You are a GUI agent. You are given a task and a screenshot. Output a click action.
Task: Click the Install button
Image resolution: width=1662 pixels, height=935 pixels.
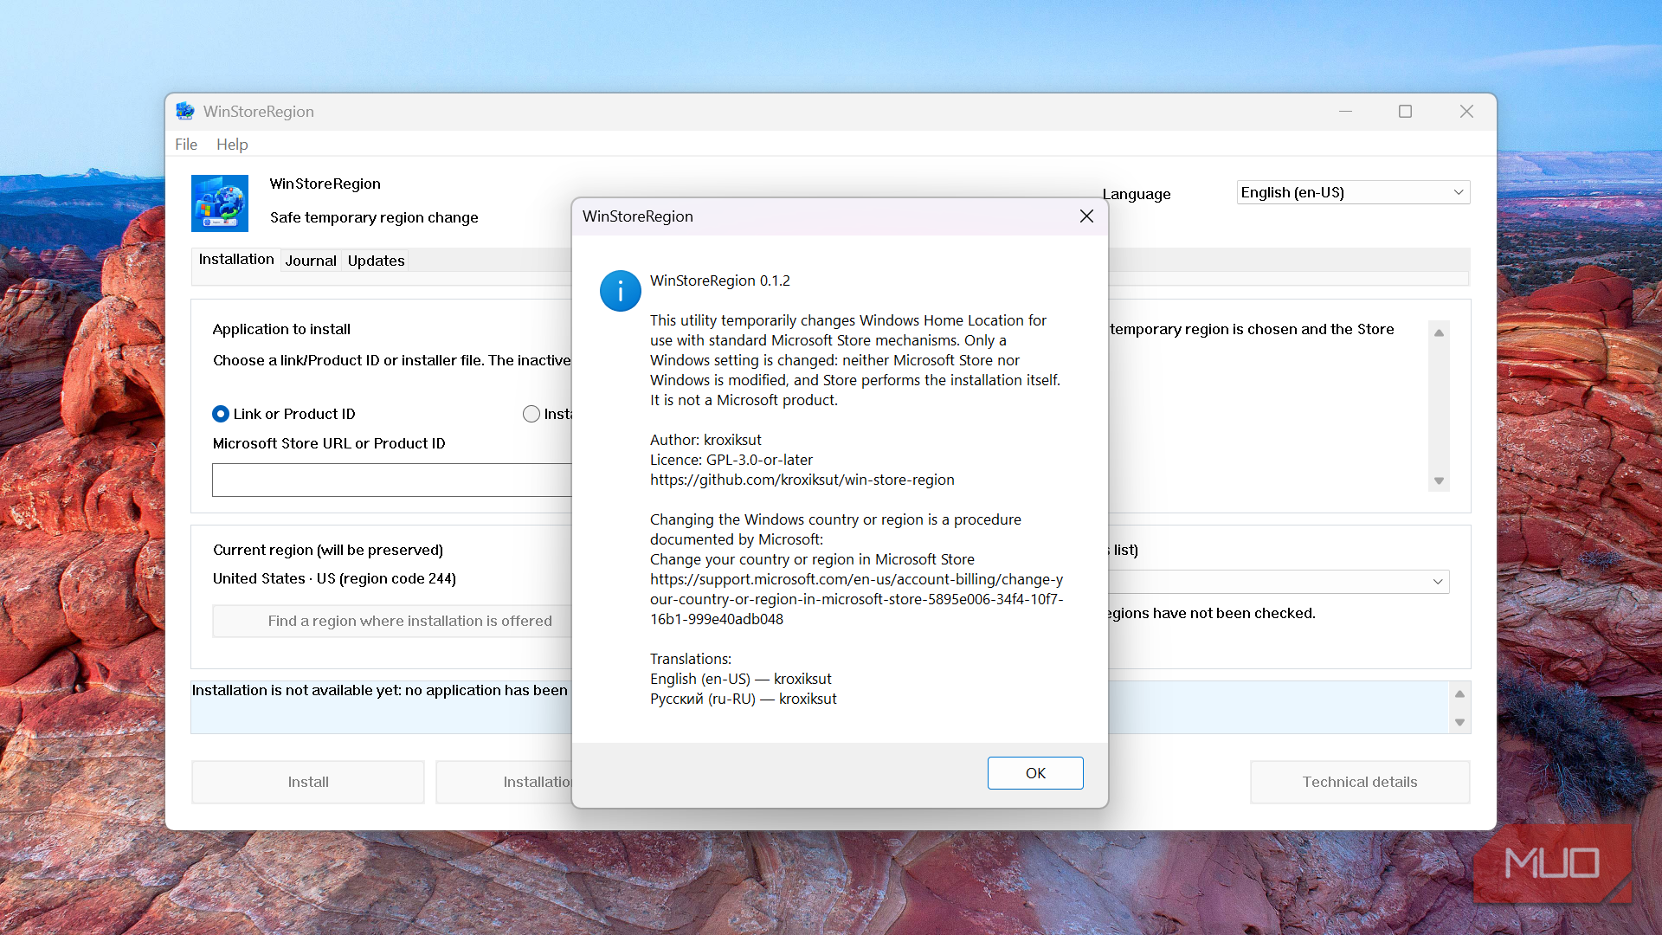(x=308, y=782)
